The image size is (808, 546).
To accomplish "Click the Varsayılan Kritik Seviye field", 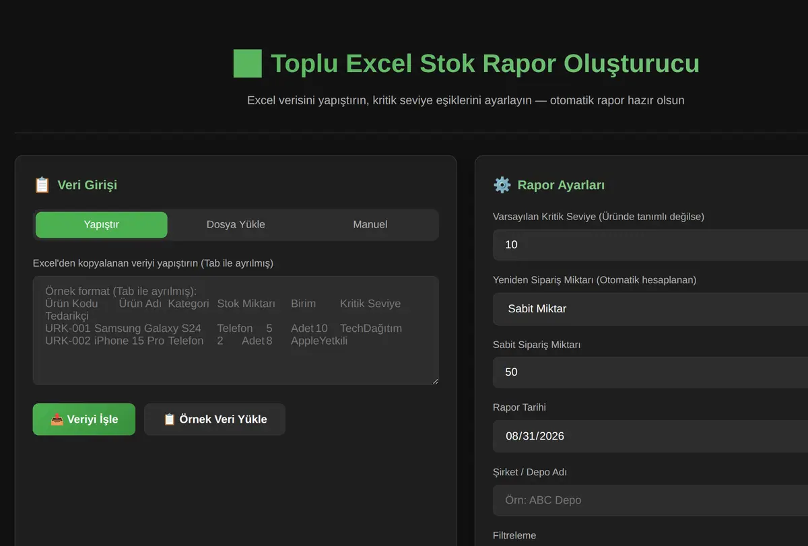I will (650, 244).
